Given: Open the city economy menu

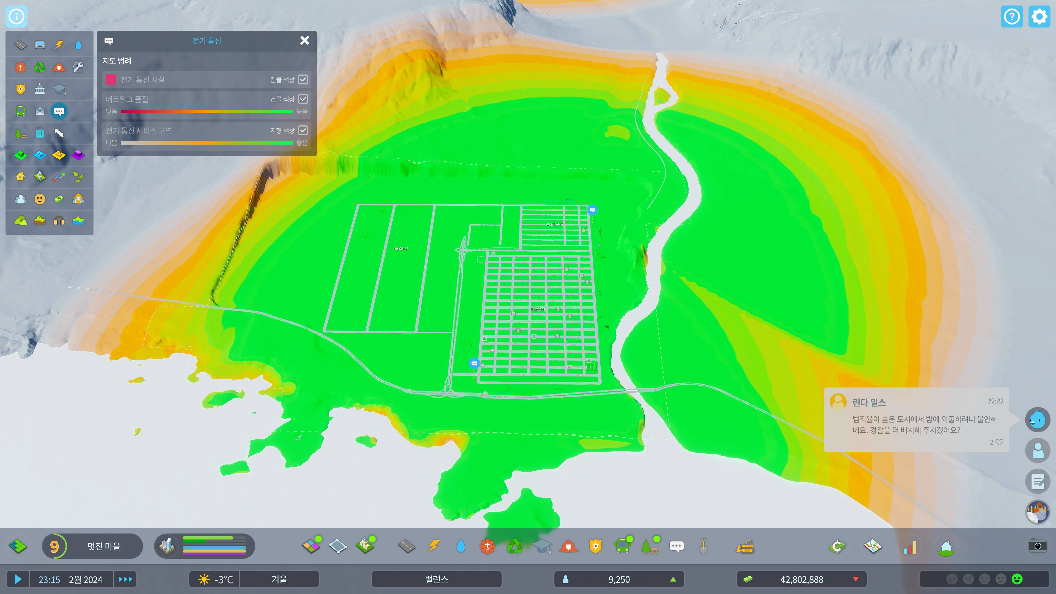Looking at the screenshot, I should coord(837,546).
